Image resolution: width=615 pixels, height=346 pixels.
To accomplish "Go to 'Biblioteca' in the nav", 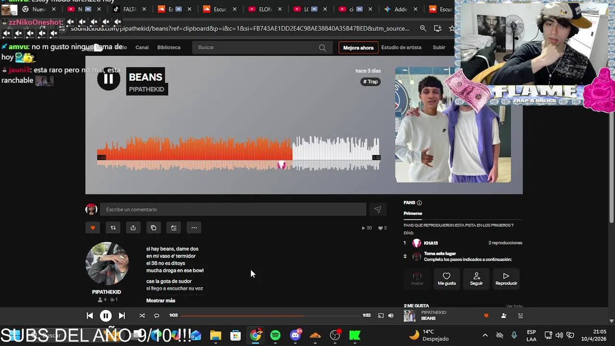I will click(169, 48).
